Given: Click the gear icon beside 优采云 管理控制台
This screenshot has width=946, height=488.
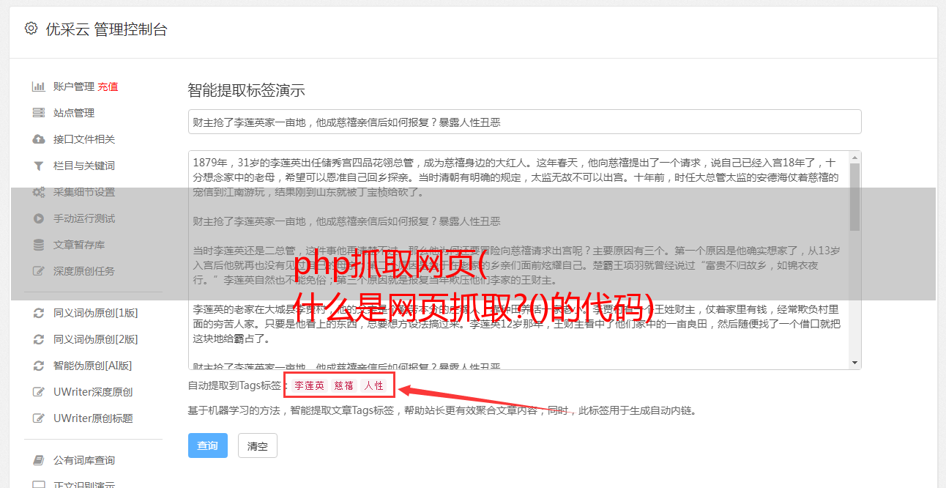Looking at the screenshot, I should (31, 29).
